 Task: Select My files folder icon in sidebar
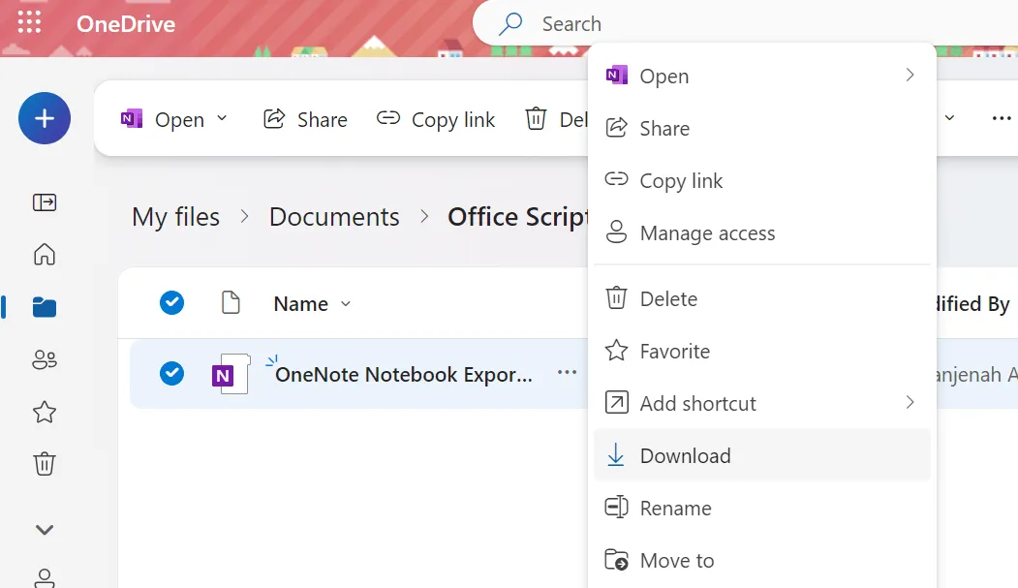point(45,306)
